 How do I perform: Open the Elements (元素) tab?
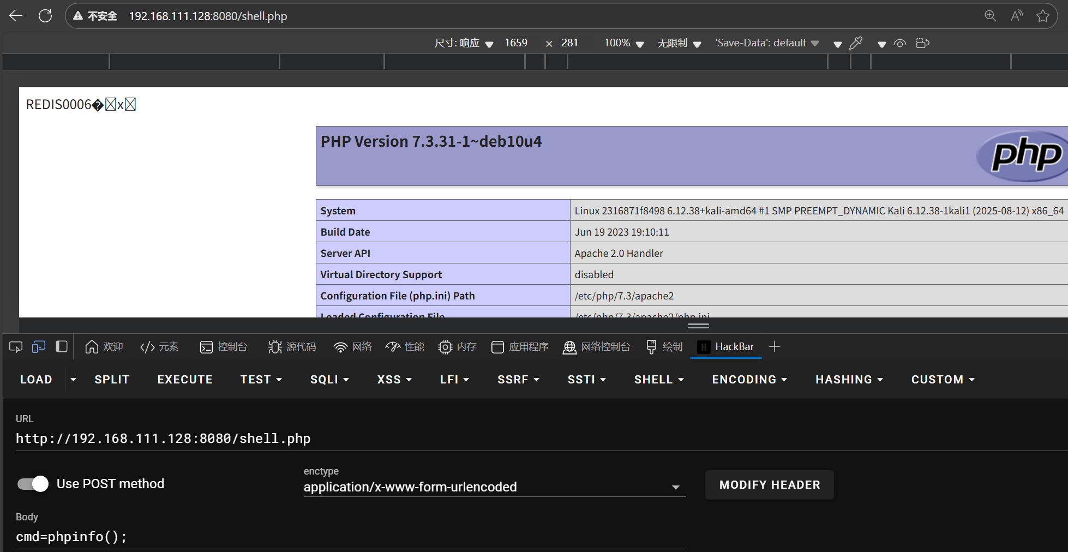[x=159, y=347]
